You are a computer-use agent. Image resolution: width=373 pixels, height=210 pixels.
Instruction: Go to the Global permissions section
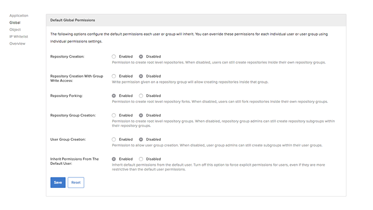coord(15,23)
